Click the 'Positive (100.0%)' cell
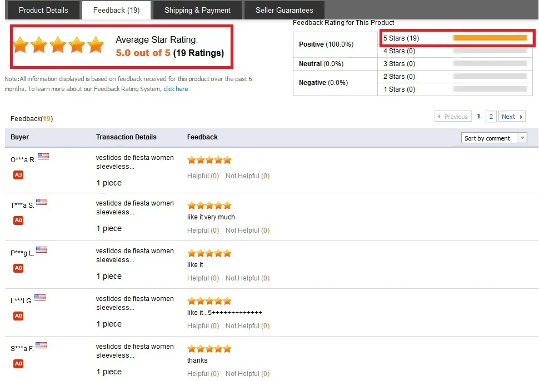Viewport: 539px width, 381px height. 335,44
